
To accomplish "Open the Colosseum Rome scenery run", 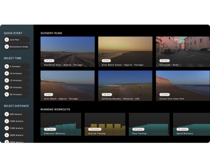I will click(x=183, y=52).
